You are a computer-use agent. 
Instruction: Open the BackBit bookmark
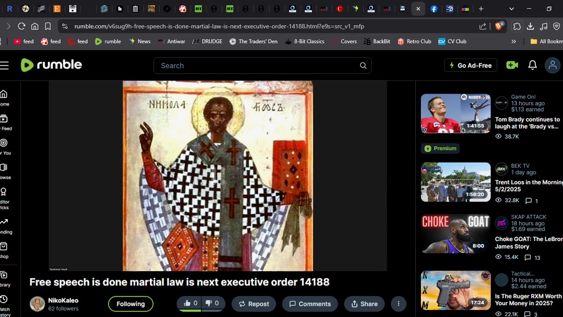(377, 41)
